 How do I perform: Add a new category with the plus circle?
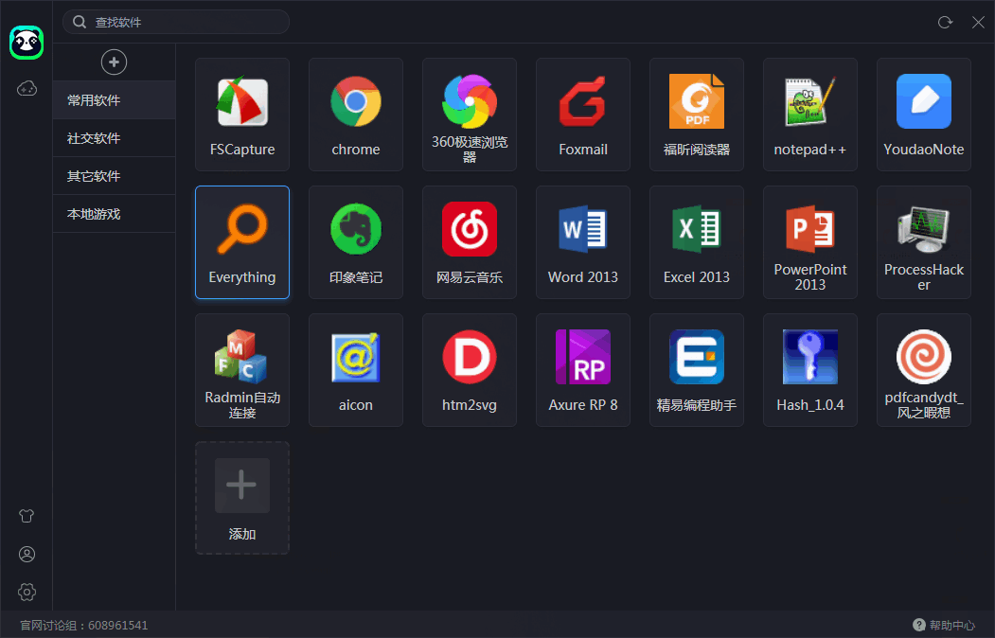coord(114,62)
